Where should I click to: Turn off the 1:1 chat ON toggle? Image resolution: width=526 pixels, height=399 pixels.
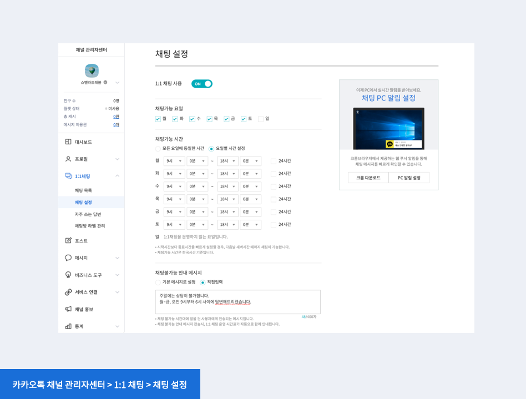[201, 84]
